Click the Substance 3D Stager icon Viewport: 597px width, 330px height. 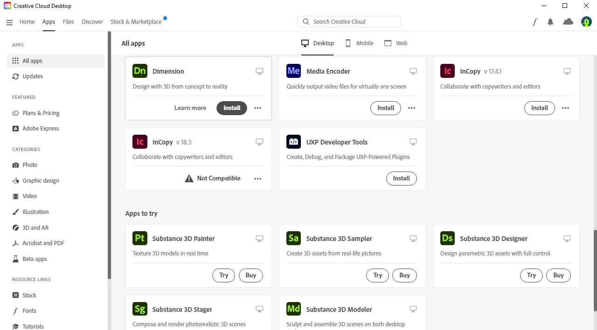tap(140, 309)
